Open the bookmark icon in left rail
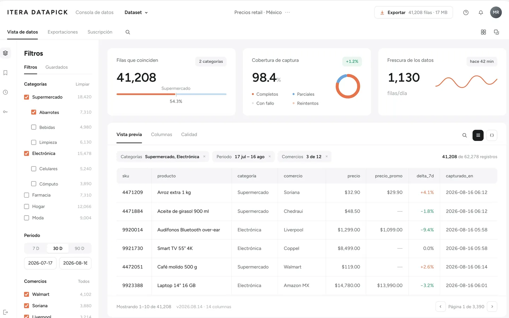Viewport: 509px width, 318px height. (x=5, y=73)
